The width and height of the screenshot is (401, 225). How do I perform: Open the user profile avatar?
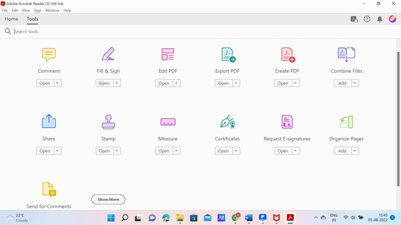tap(392, 19)
